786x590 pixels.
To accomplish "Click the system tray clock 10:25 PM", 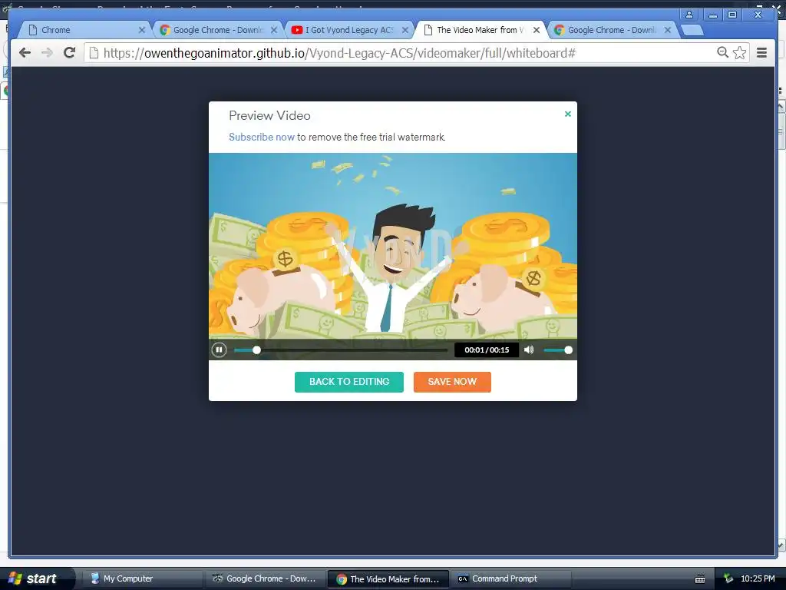I will (758, 579).
